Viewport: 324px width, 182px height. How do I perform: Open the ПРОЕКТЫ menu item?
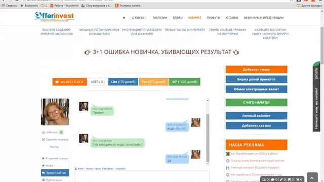(214, 18)
